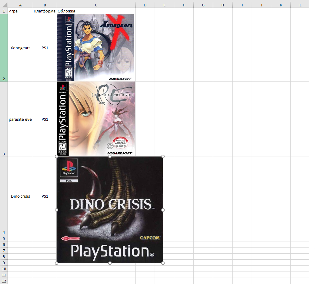
Task: Click the 'Xenogears' game name cell
Action: (x=20, y=48)
